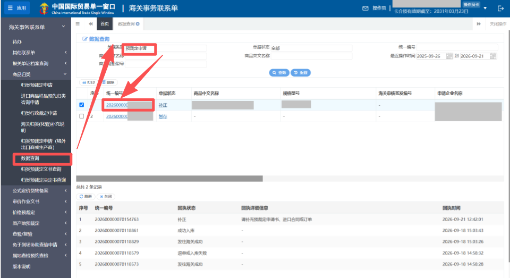Viewport: 510px width, 278px height.
Task: Click the vertical page scrollbar on the right
Action: click(508, 147)
